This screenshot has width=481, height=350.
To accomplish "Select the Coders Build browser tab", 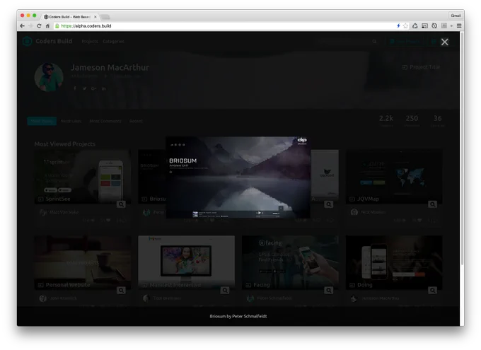I will pyautogui.click(x=69, y=17).
